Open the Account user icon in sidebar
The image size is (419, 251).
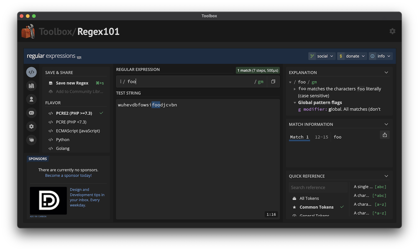pyautogui.click(x=31, y=99)
